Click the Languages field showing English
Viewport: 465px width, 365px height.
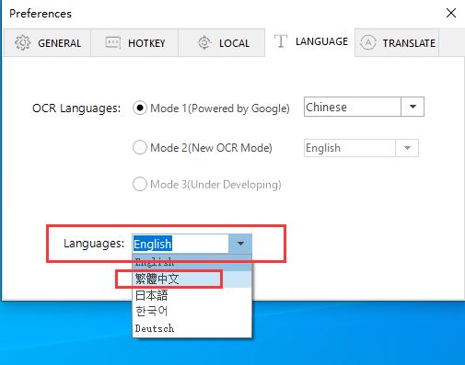[180, 244]
